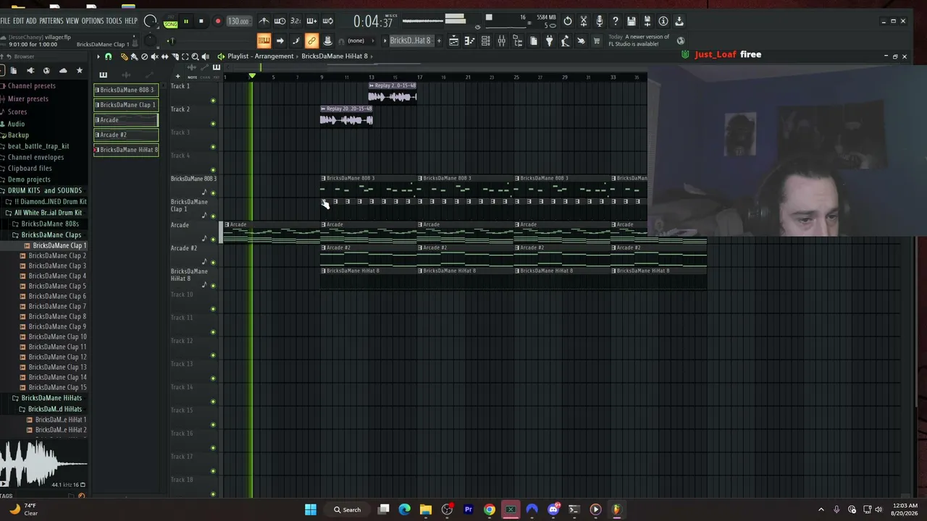Select the BricksDaMane HiHat 8 pattern in picker
This screenshot has width=927, height=521.
126,150
